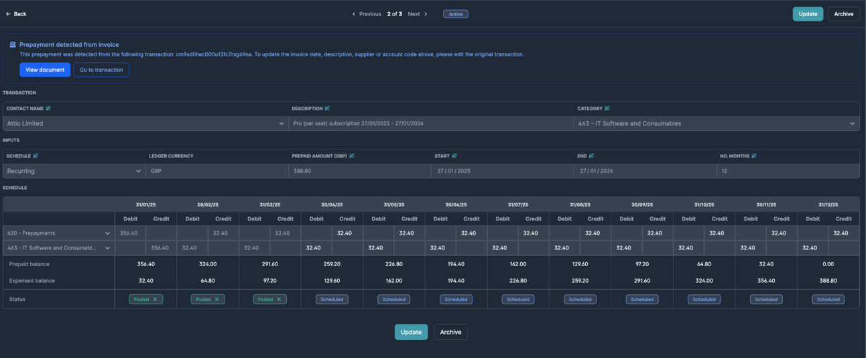Click the Active status badge
The image size is (866, 358).
(x=456, y=14)
